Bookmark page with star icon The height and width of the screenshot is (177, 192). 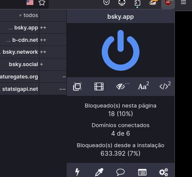[42, 3]
